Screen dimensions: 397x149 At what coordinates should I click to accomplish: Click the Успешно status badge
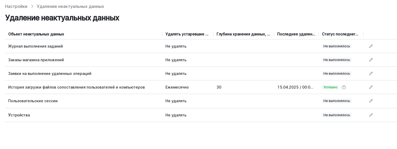pos(330,87)
